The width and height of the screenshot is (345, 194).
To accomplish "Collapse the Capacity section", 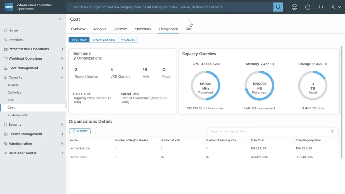I will coord(62,78).
